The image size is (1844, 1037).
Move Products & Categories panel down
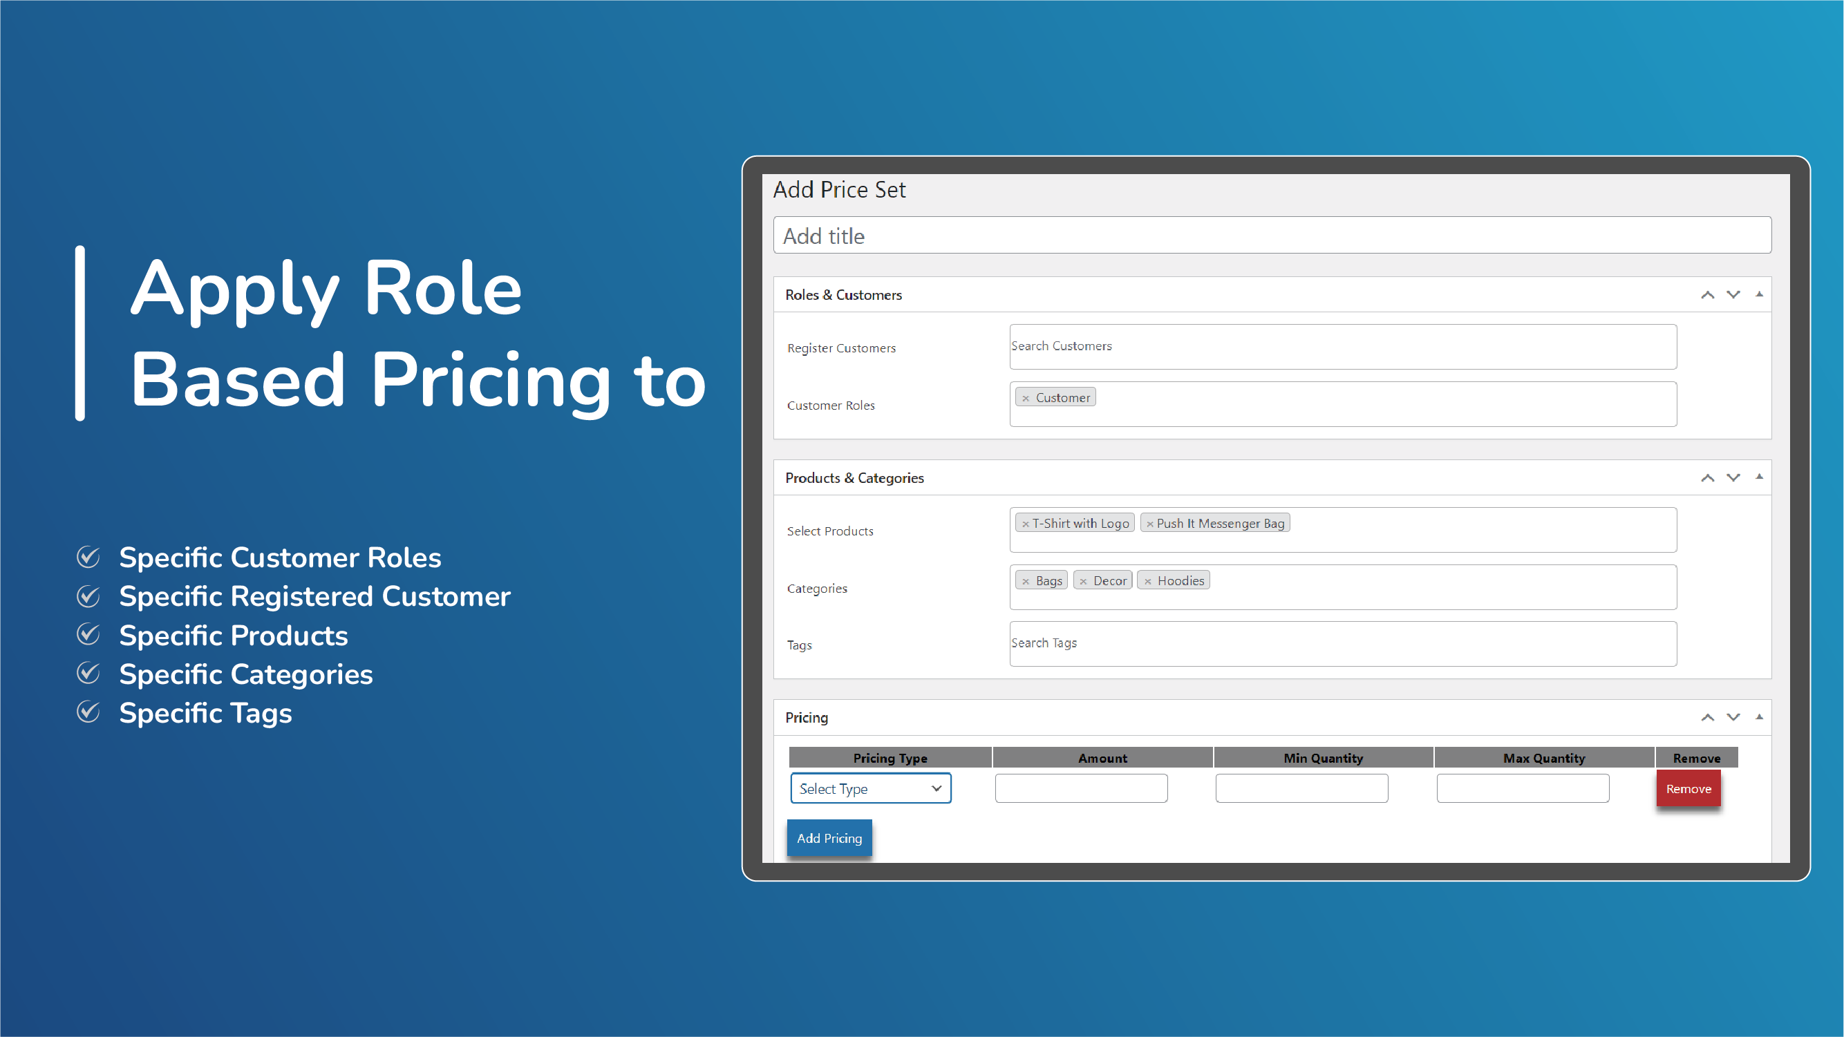pyautogui.click(x=1733, y=477)
